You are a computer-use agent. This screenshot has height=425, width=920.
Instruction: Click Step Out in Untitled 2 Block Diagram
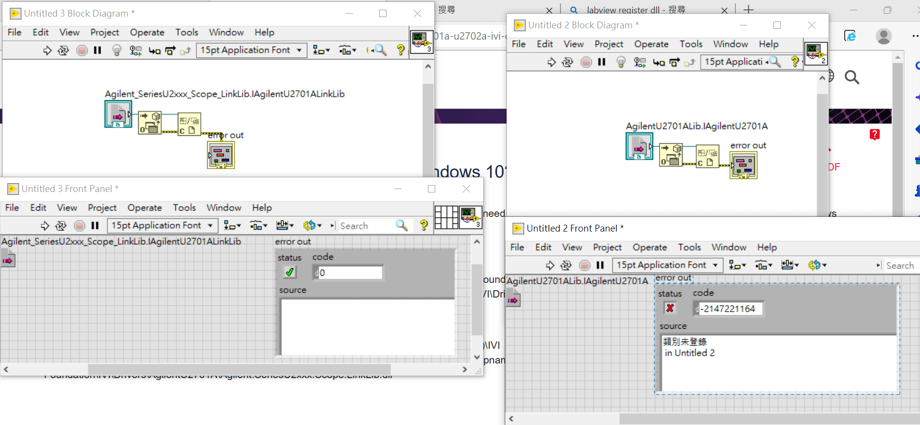point(689,62)
